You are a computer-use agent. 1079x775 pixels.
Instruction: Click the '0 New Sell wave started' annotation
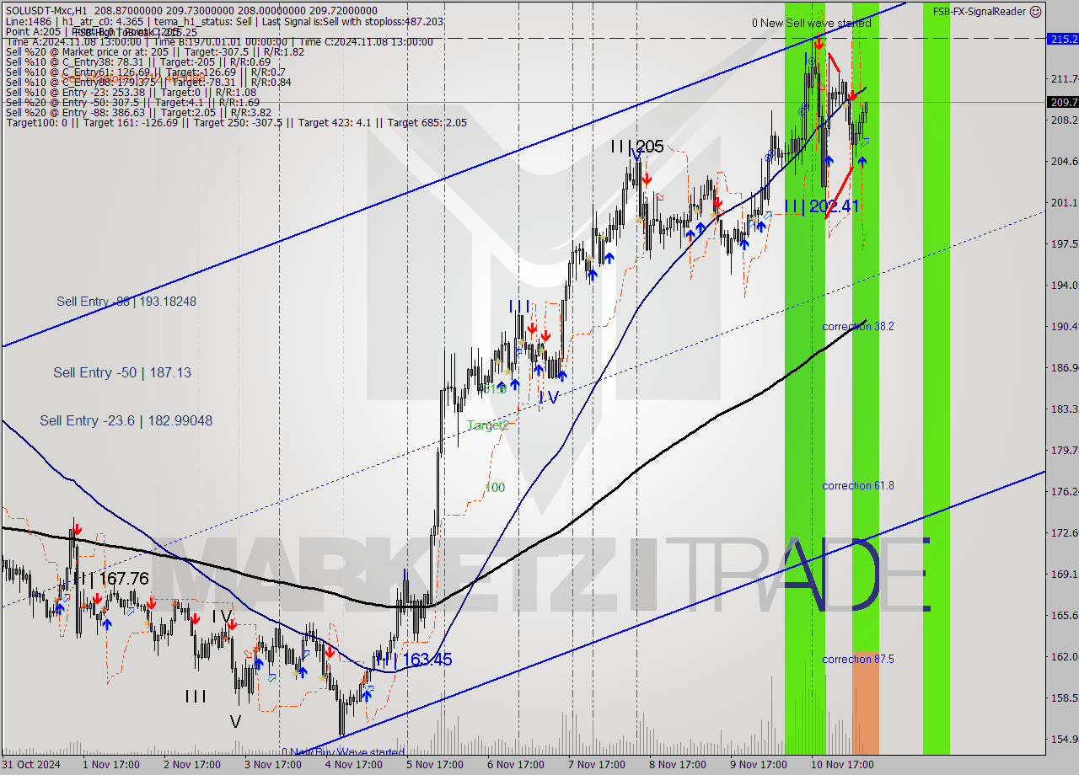[x=811, y=23]
